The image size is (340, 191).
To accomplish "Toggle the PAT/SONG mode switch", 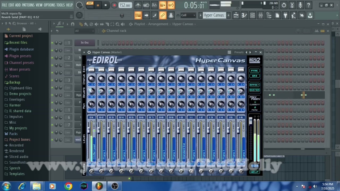I will tap(90, 5).
